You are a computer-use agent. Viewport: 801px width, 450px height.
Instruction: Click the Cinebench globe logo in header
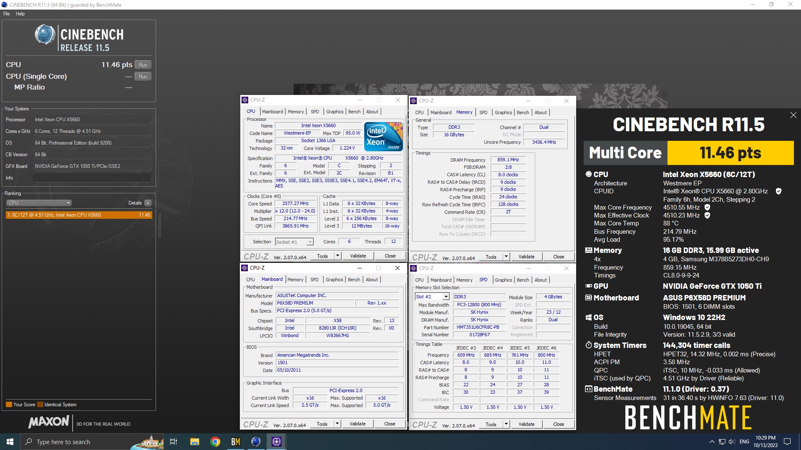coord(45,35)
